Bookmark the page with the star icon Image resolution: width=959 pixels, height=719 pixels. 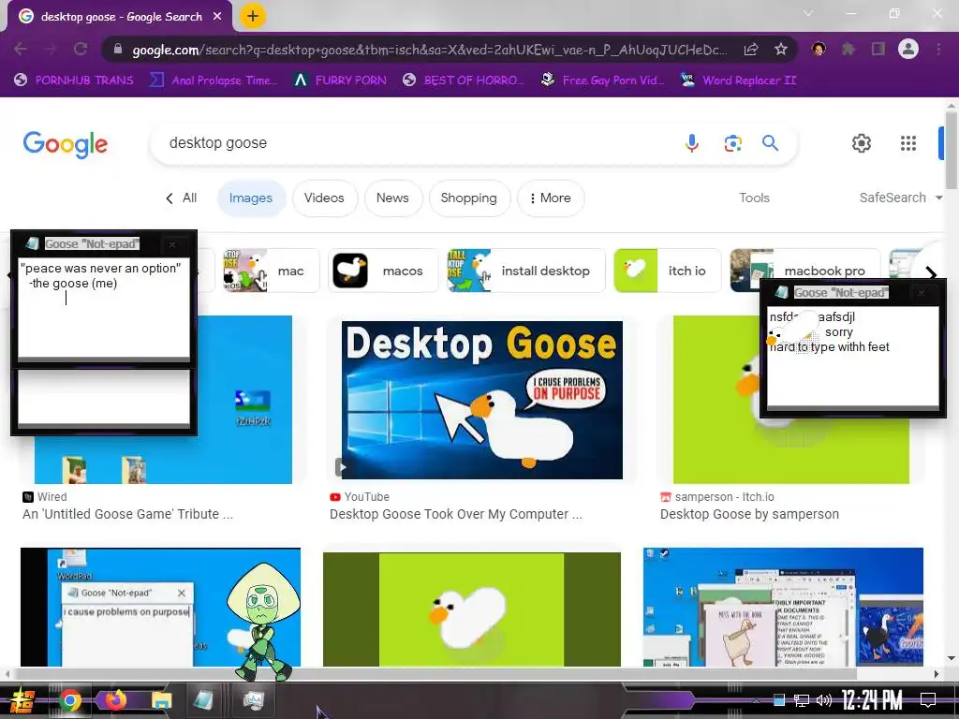point(780,50)
